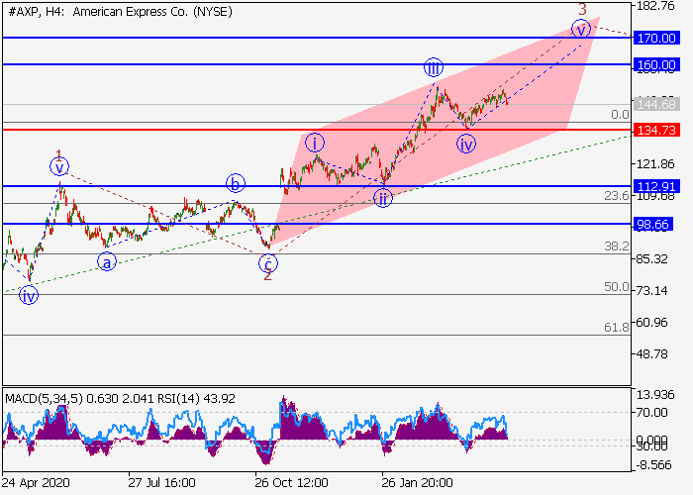Click the circled iii wave label
This screenshot has width=693, height=495.
[x=434, y=68]
